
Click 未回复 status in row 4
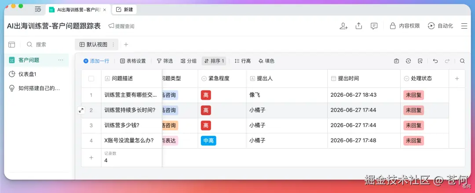coord(413,141)
